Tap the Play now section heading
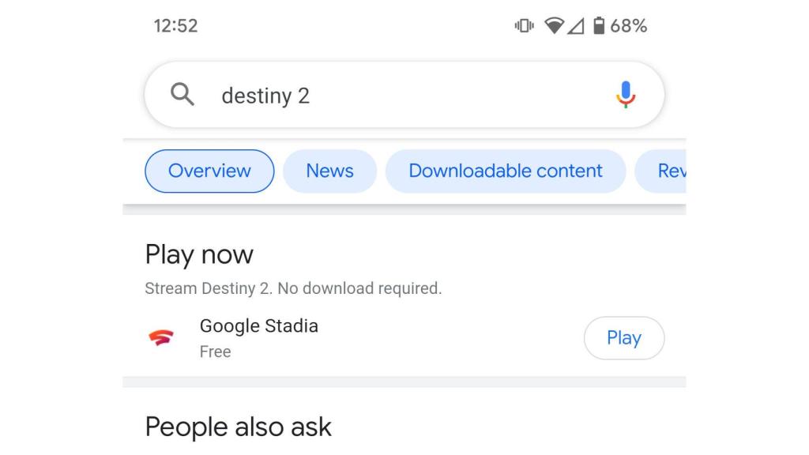Screen dimensions: 809x455 (198, 254)
